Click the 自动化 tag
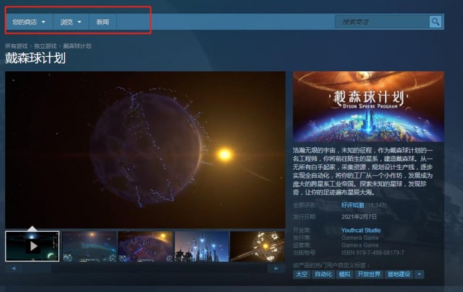 pos(323,274)
